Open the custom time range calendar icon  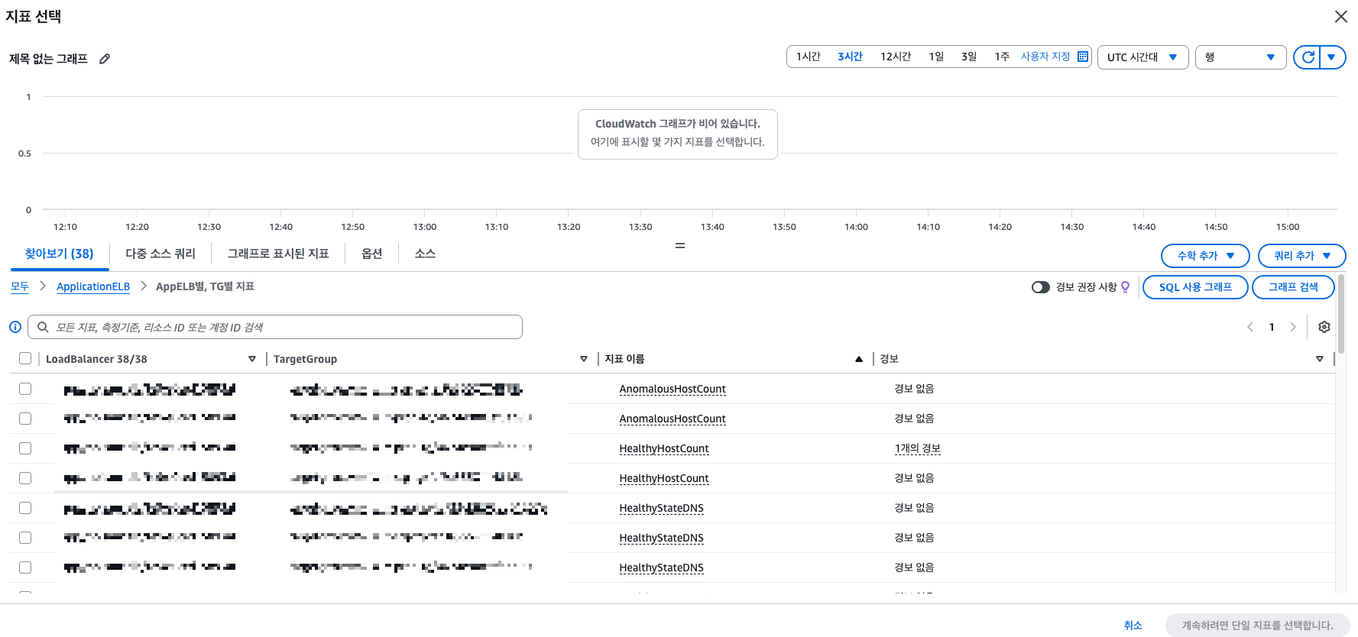click(1083, 57)
